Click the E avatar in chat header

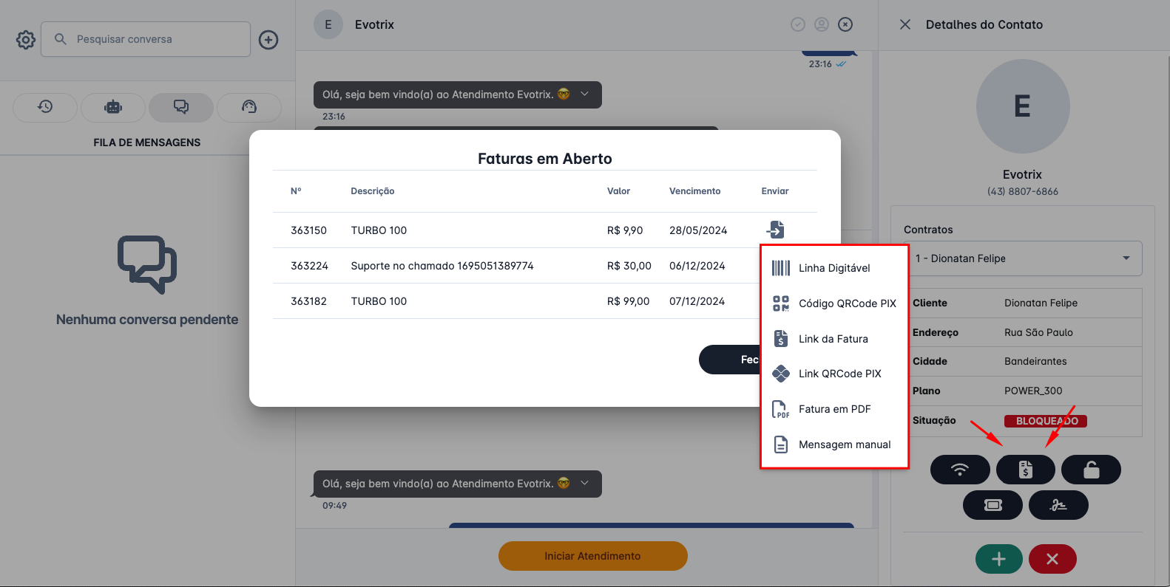click(x=328, y=24)
